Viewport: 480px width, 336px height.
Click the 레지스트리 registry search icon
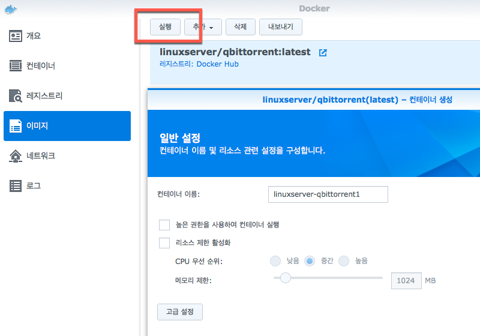pyautogui.click(x=16, y=96)
